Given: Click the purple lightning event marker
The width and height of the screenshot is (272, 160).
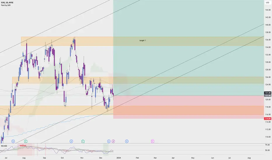Looking at the screenshot, I should [113, 141].
